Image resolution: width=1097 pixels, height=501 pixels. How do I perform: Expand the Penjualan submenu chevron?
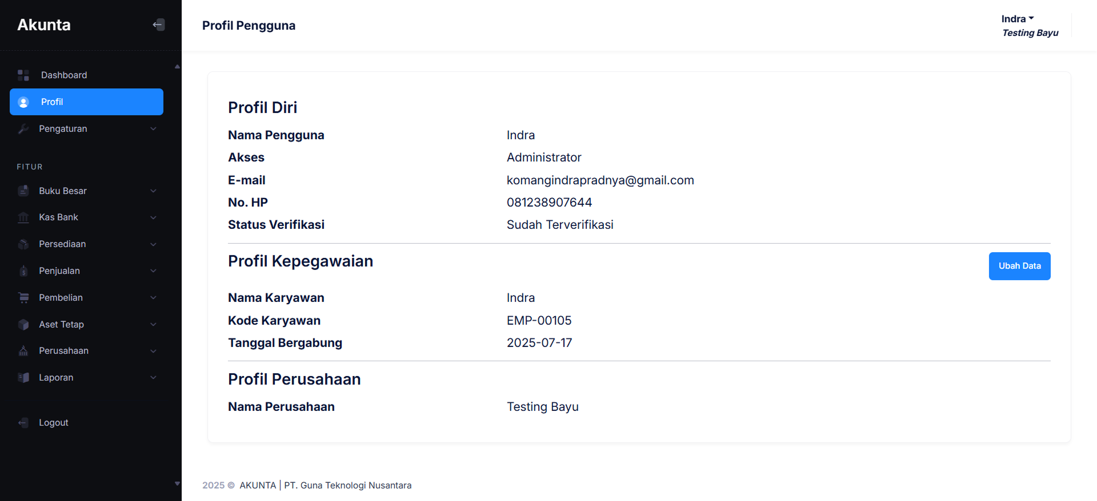[153, 270]
